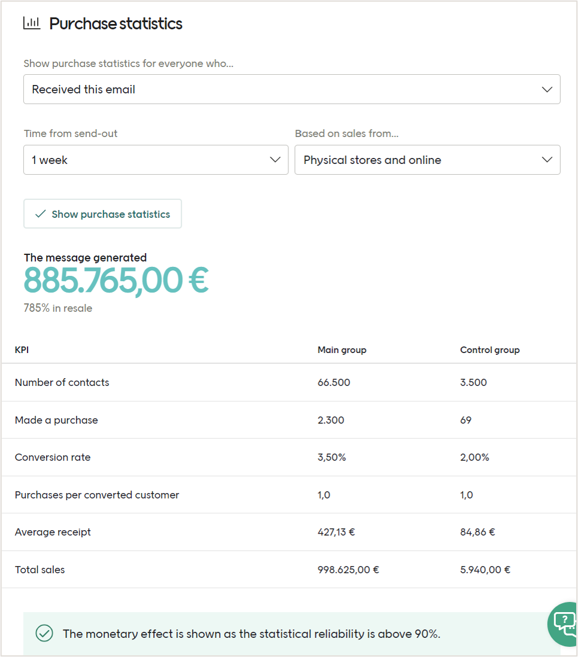Select the Number of contacts row
Image resolution: width=578 pixels, height=657 pixels.
(x=62, y=382)
